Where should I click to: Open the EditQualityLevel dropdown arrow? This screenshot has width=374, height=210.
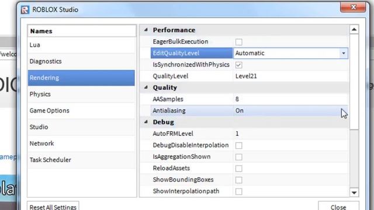344,53
